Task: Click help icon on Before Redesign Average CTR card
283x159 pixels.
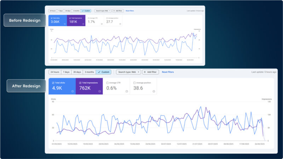Action: [102, 24]
